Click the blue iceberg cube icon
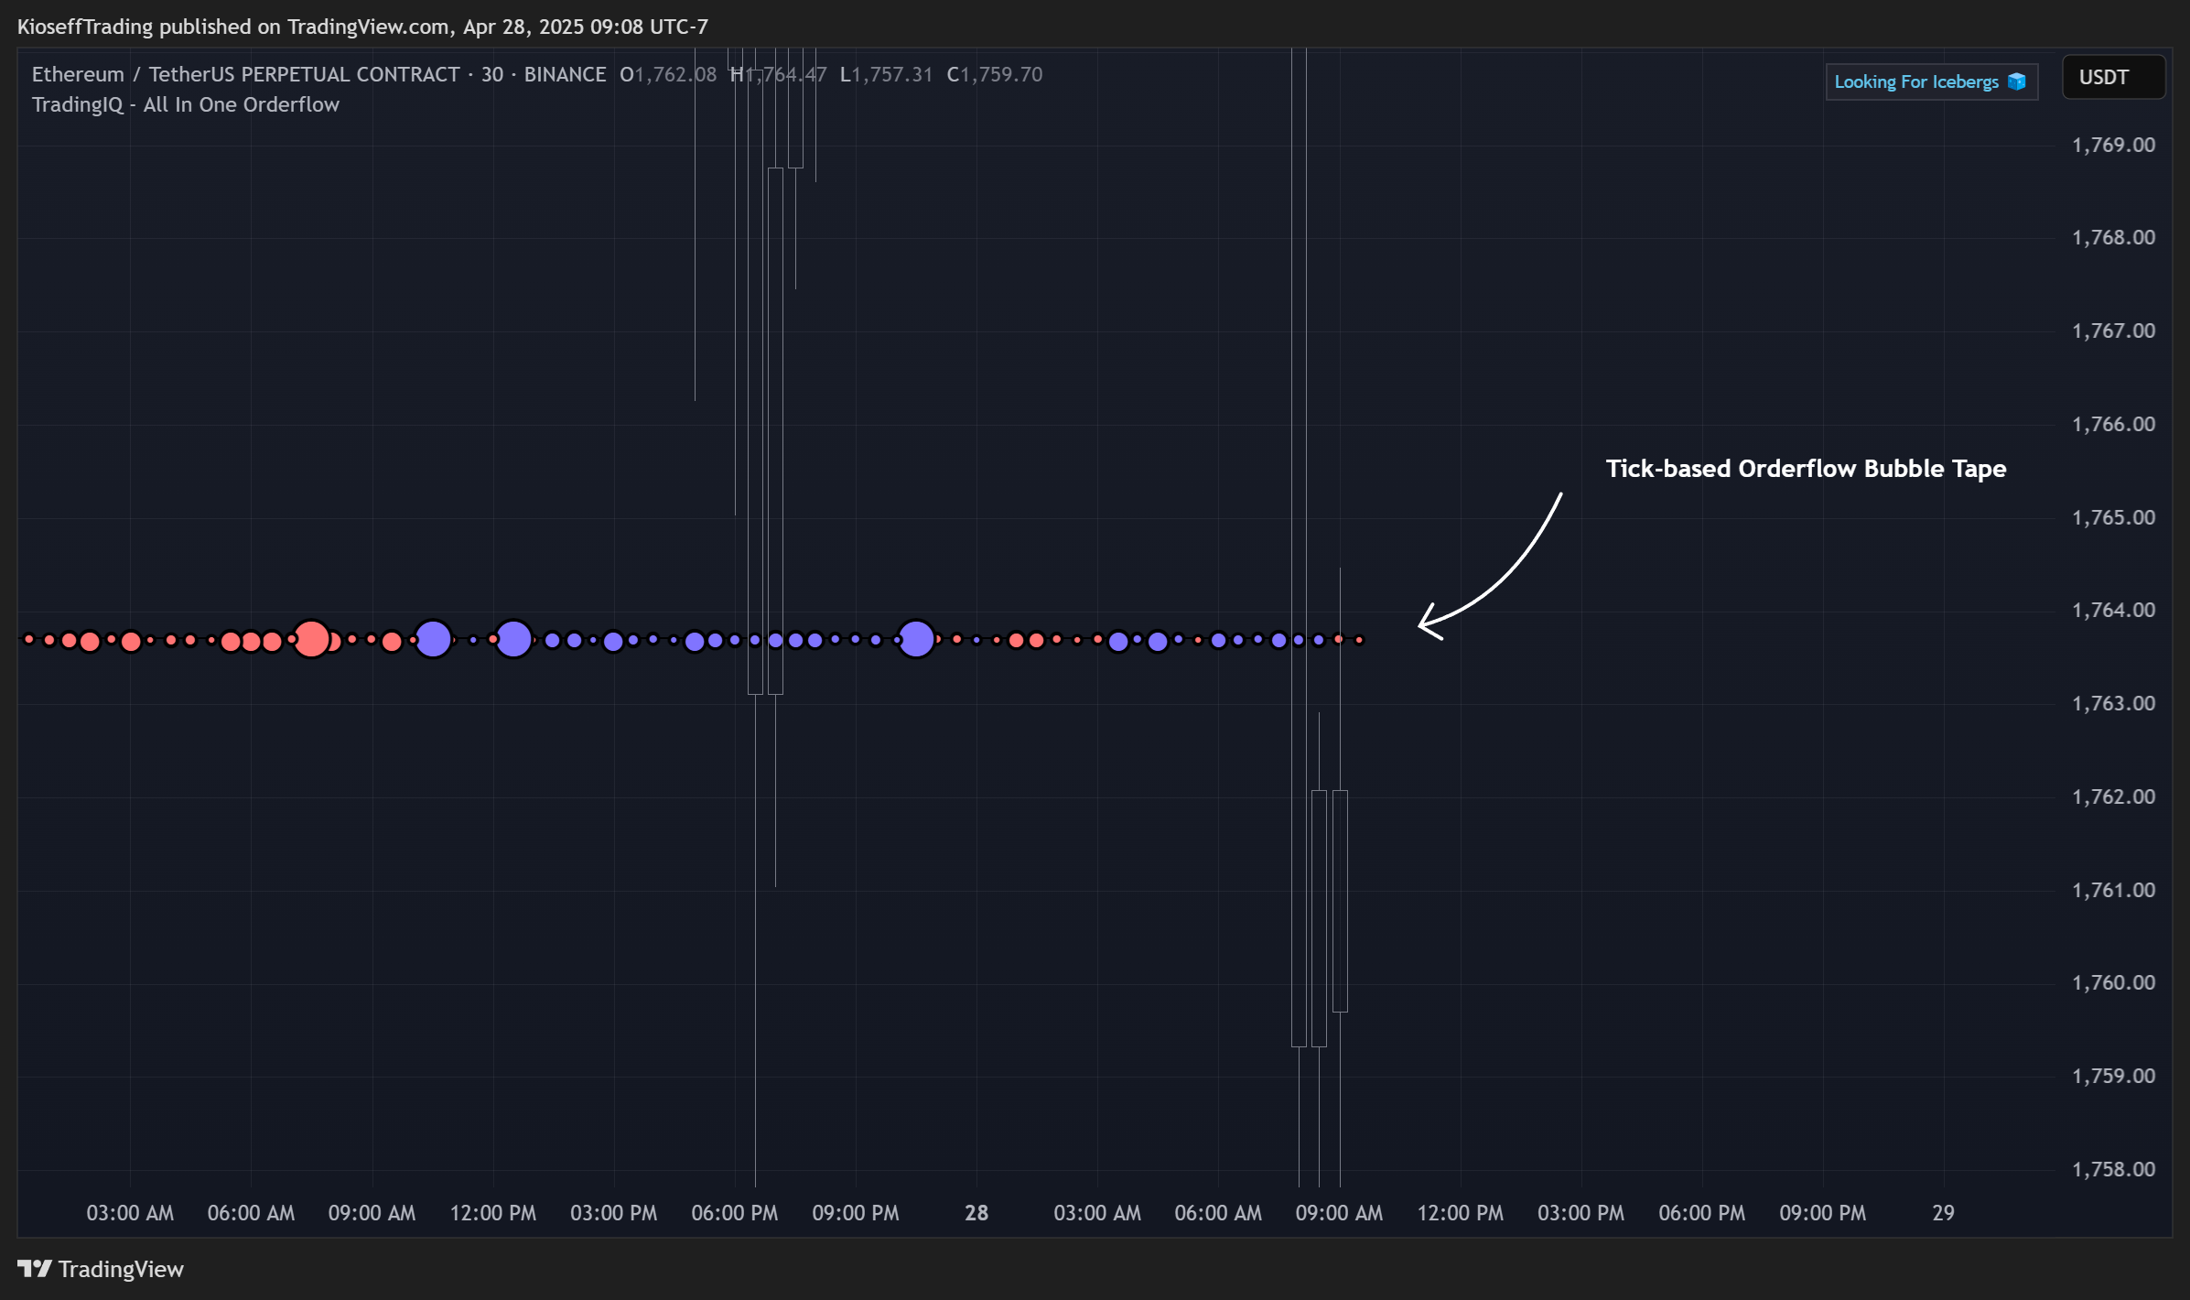Screen dimensions: 2190x1300 2016,81
